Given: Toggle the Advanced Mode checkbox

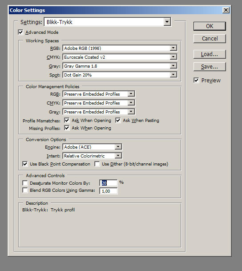Looking at the screenshot, I should [20, 32].
